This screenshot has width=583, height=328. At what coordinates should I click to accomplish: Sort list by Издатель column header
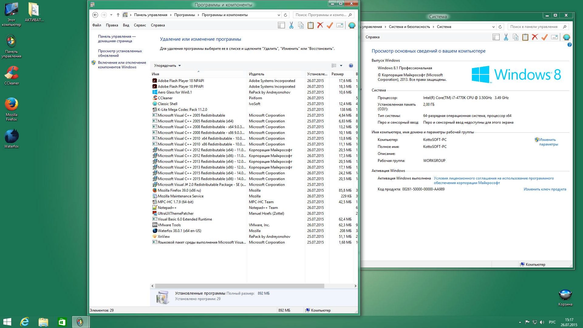[276, 74]
